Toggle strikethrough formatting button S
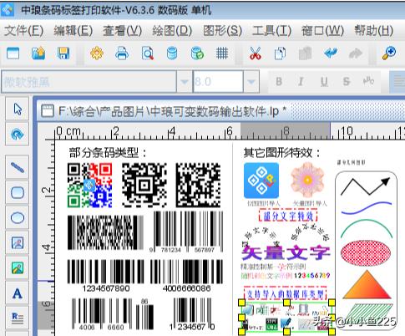The height and width of the screenshot is (336, 405). point(347,82)
